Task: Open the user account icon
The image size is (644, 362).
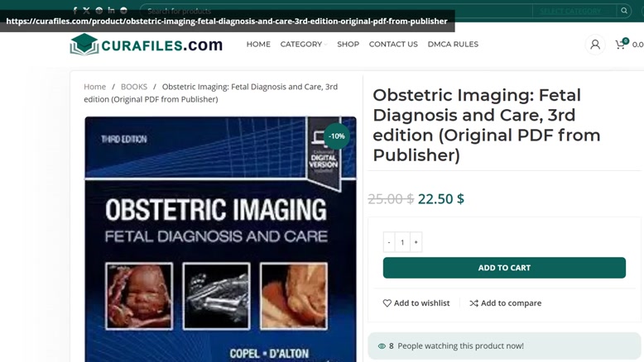Action: pos(594,45)
